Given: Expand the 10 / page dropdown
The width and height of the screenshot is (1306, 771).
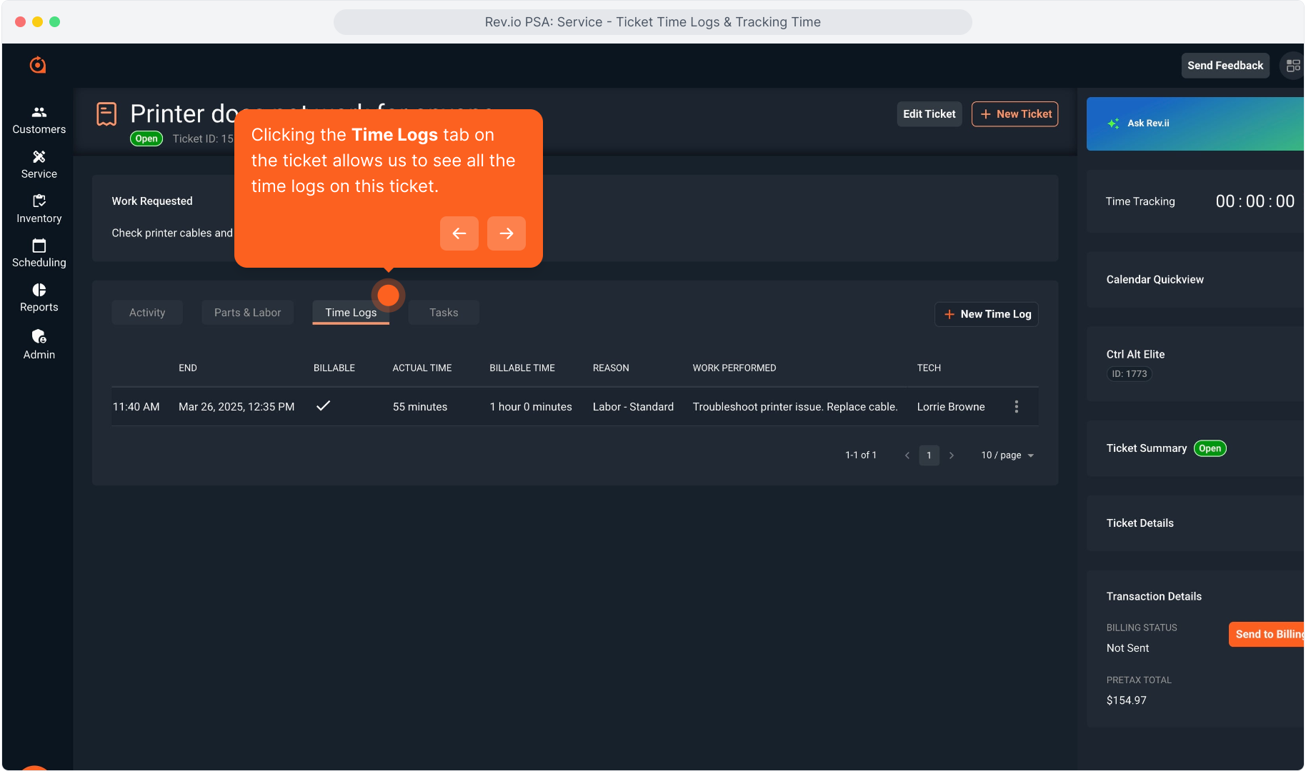Looking at the screenshot, I should [x=1007, y=455].
